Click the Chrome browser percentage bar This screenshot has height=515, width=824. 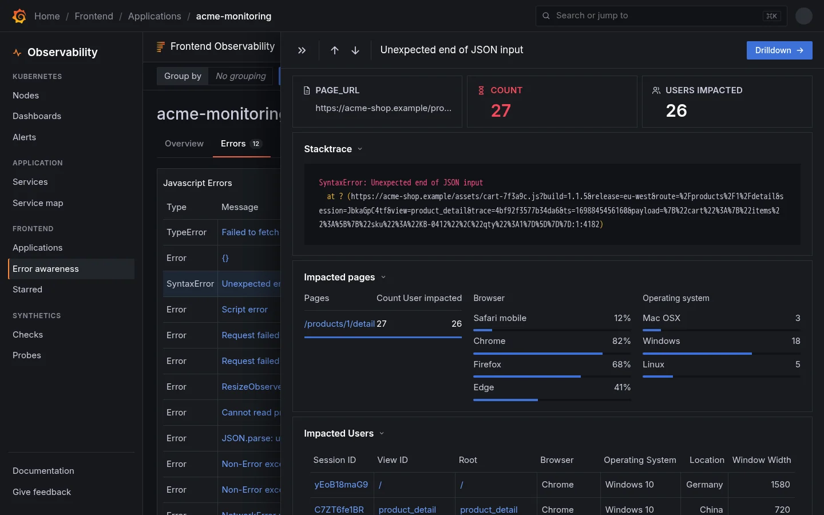coord(552,354)
